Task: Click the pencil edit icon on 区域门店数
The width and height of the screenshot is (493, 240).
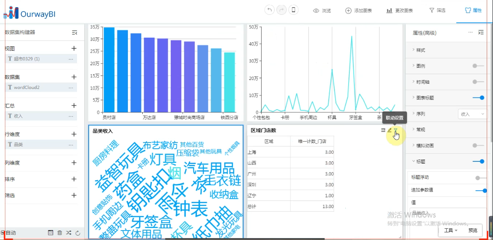Action: 389,130
